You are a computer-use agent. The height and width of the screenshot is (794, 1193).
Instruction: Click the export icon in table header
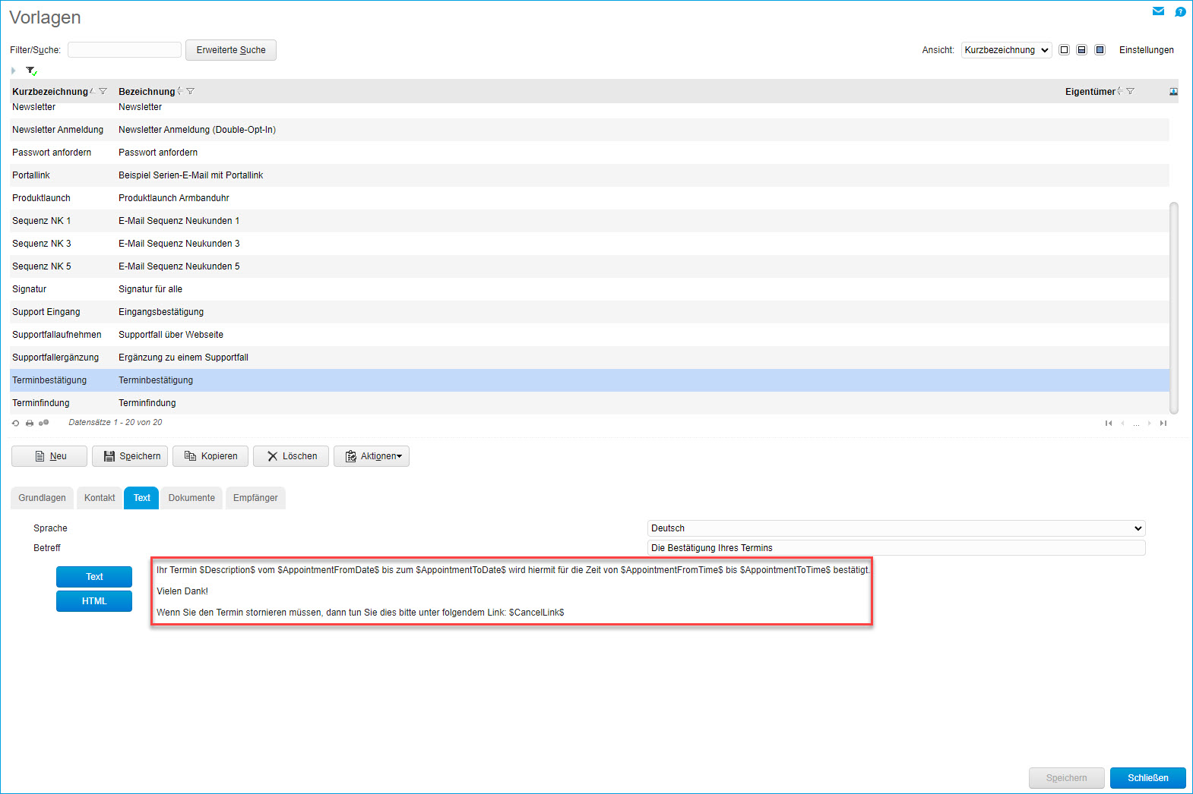coord(1173,91)
